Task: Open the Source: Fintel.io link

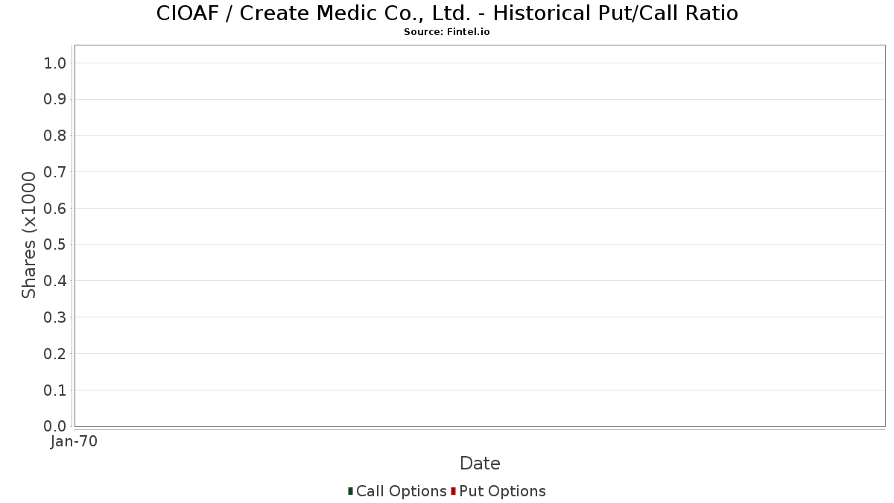Action: point(446,32)
